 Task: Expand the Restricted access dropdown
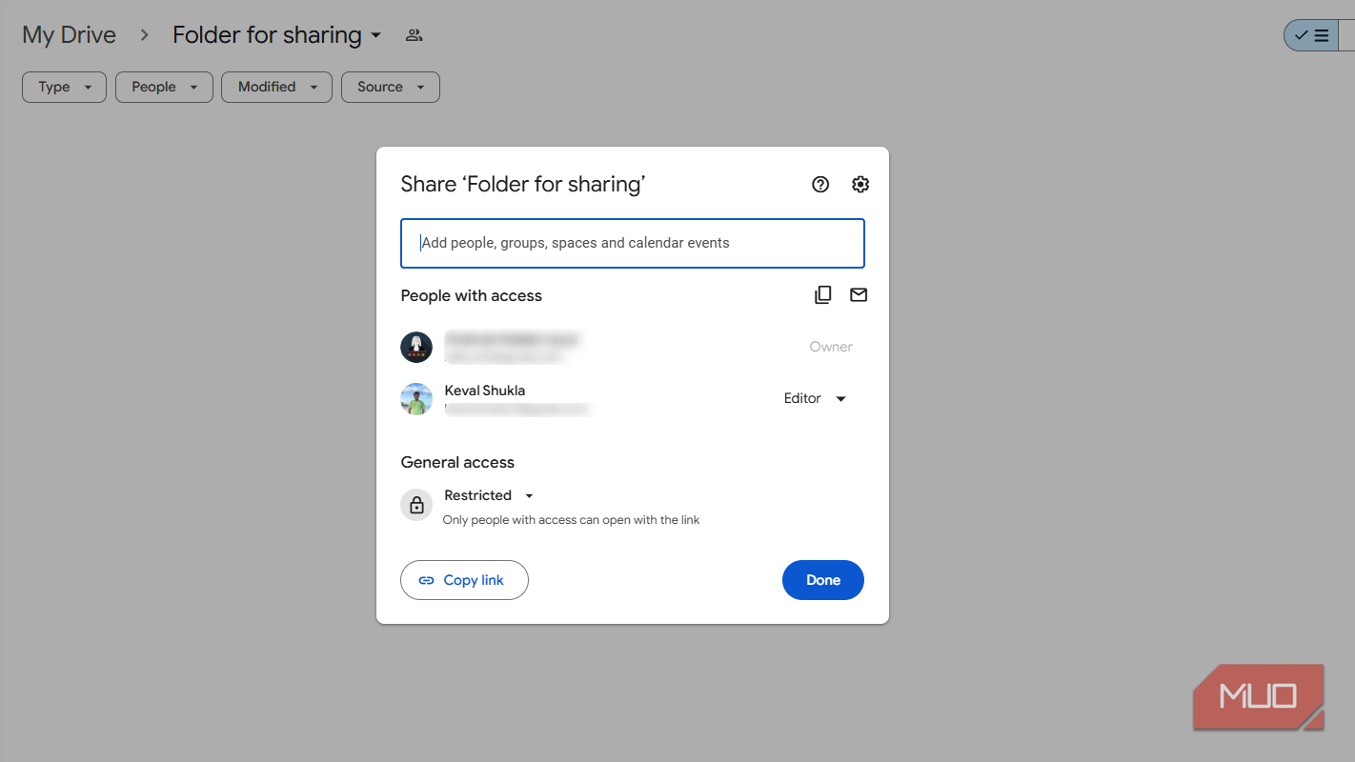tap(489, 495)
